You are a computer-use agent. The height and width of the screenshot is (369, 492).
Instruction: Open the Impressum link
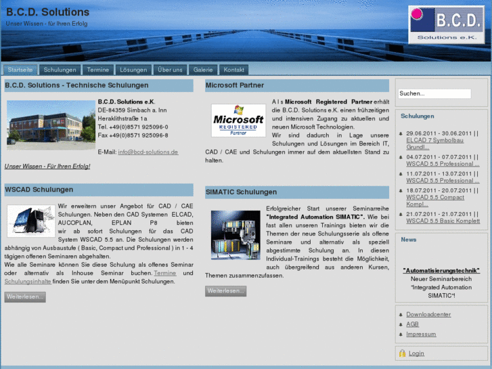(421, 334)
